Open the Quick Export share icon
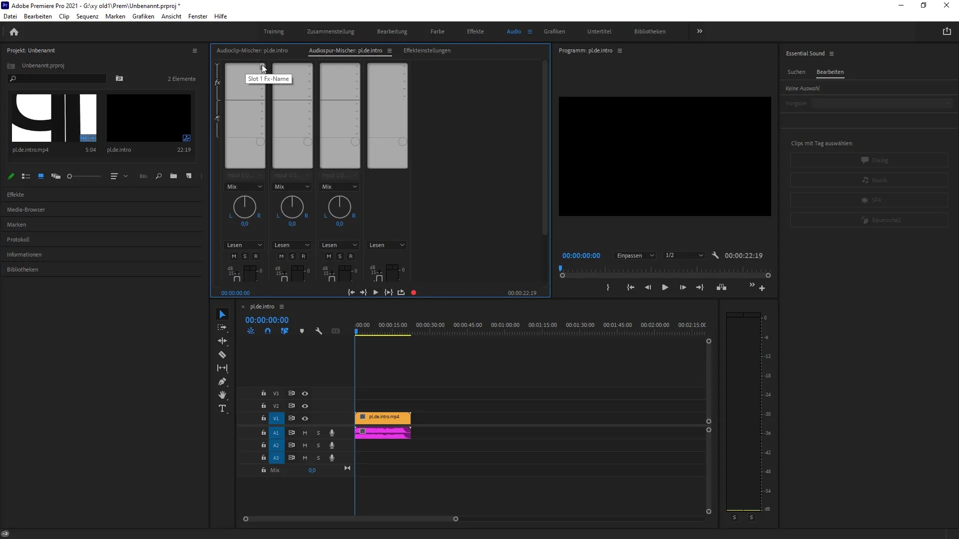The height and width of the screenshot is (539, 959). (x=947, y=31)
